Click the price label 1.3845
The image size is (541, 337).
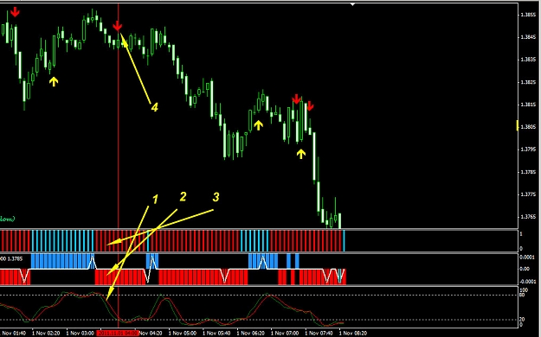pos(528,37)
